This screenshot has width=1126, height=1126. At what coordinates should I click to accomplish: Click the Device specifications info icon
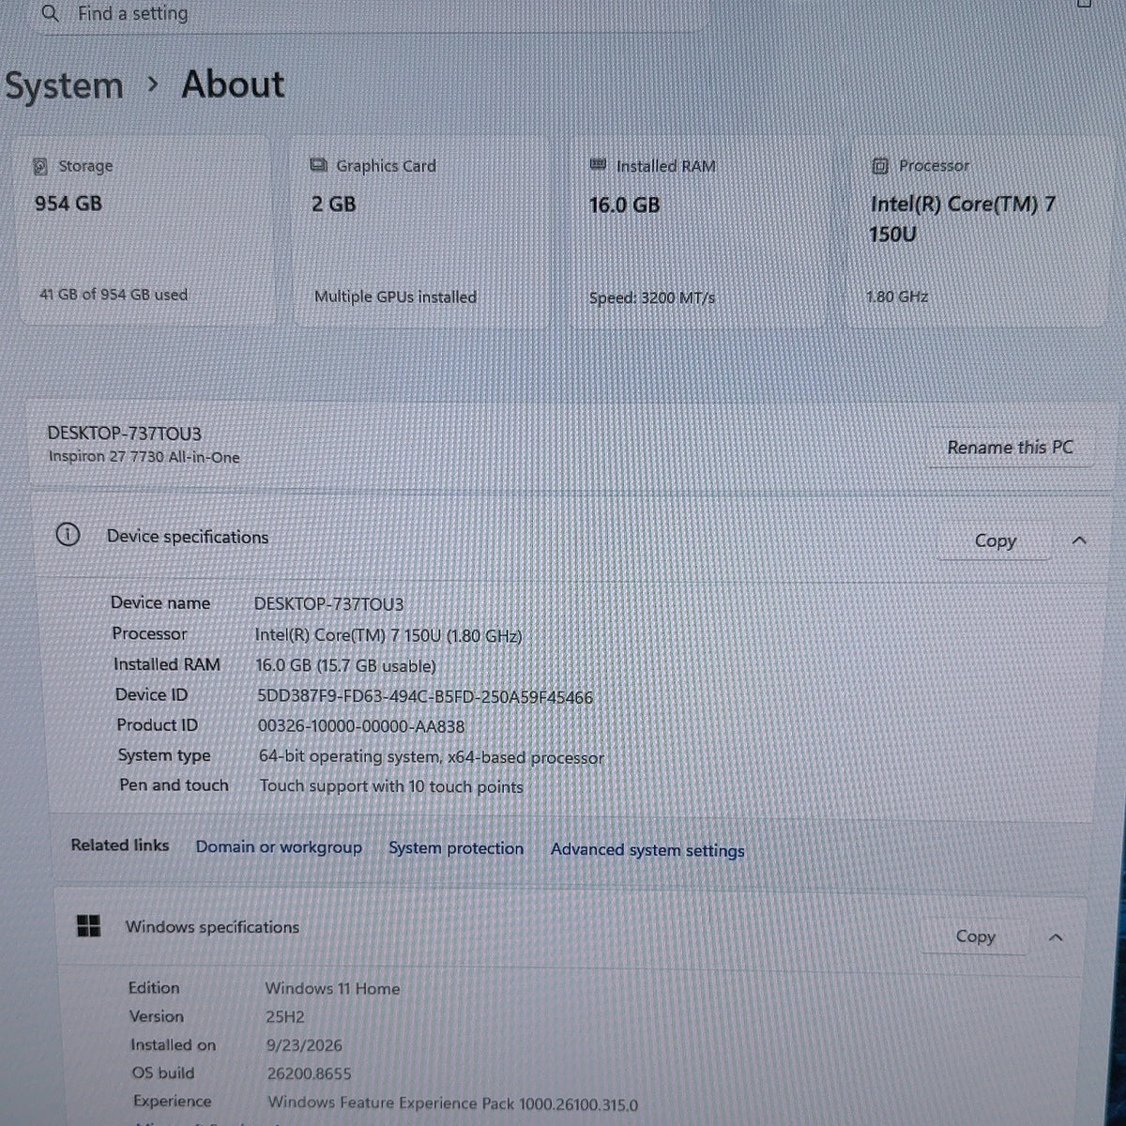click(68, 535)
